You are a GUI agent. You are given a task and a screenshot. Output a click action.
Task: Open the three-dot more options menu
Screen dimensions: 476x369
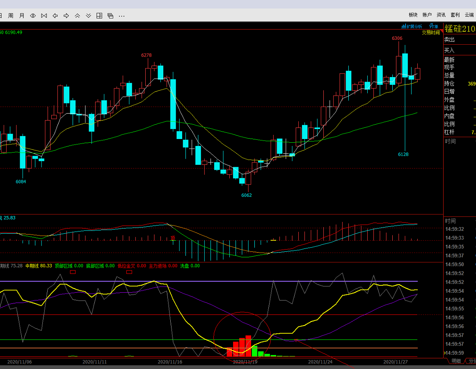pyautogui.click(x=121, y=16)
